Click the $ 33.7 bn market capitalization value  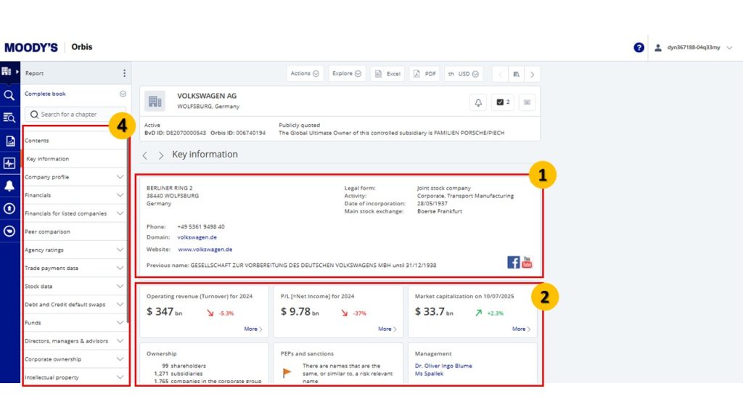tap(434, 312)
